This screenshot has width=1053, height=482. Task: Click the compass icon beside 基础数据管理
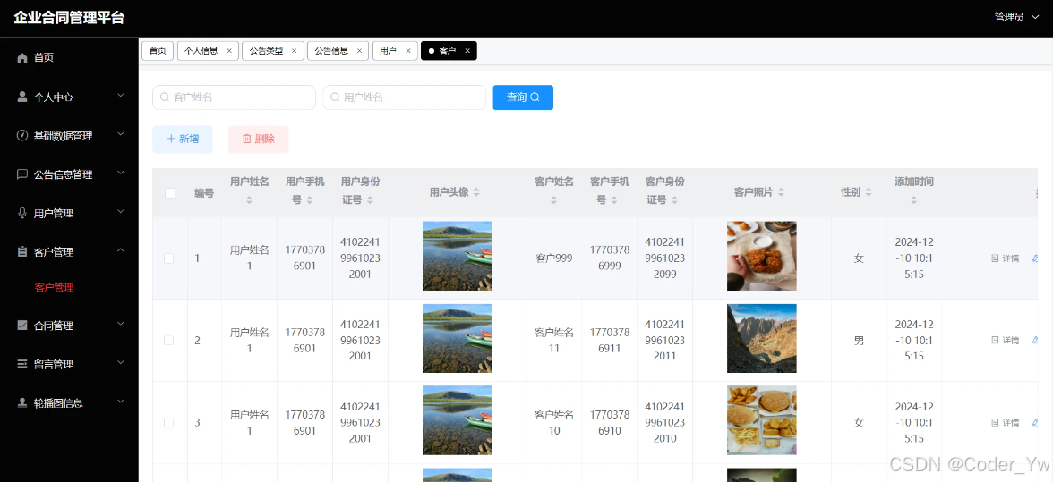[x=22, y=135]
